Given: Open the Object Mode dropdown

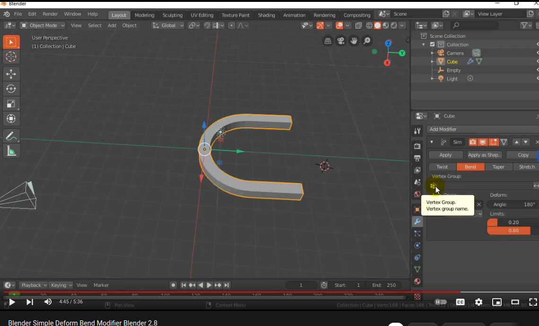Looking at the screenshot, I should pos(42,25).
